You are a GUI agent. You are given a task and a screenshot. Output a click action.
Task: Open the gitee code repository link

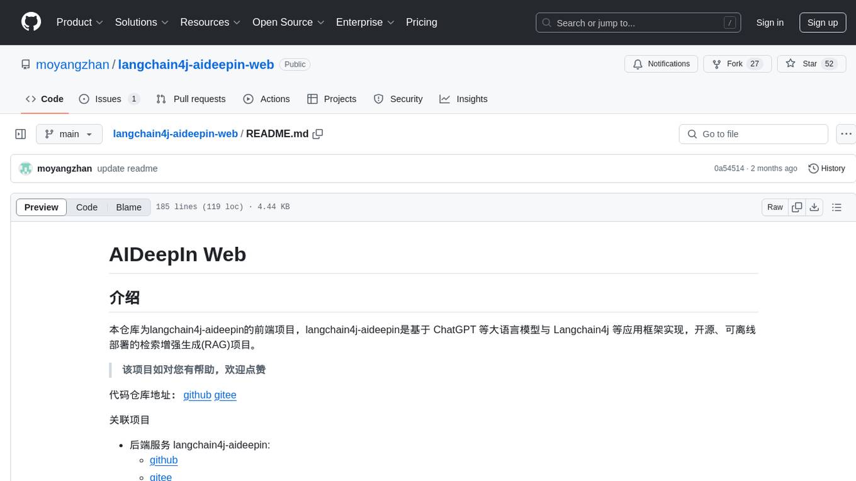(x=225, y=395)
